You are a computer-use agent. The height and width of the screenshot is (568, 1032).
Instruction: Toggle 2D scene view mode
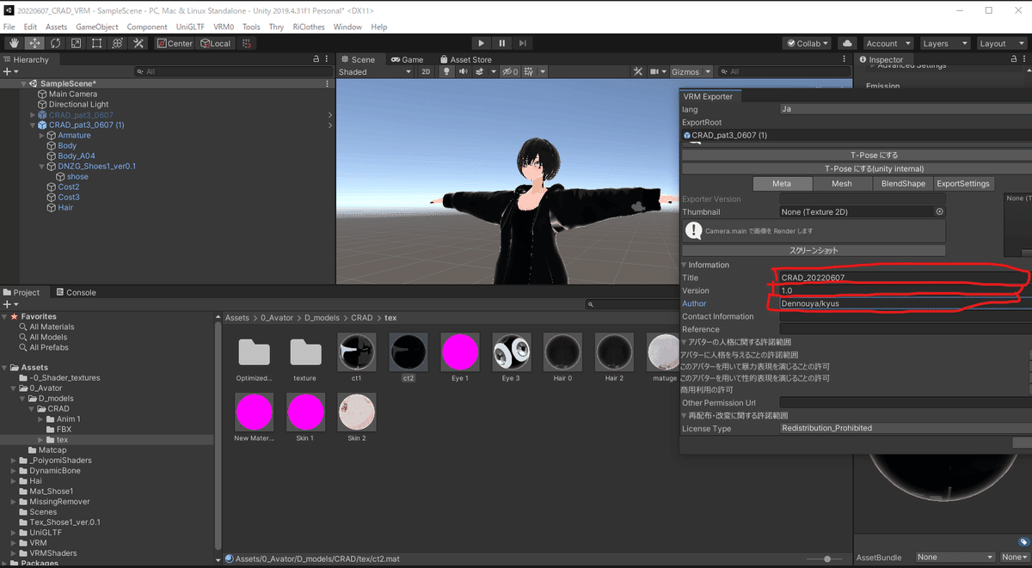coord(426,72)
